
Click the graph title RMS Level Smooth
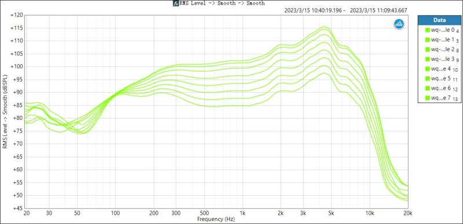[x=222, y=3]
